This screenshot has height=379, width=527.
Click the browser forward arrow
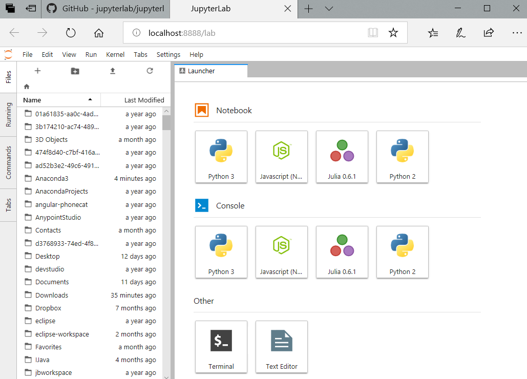pos(43,33)
